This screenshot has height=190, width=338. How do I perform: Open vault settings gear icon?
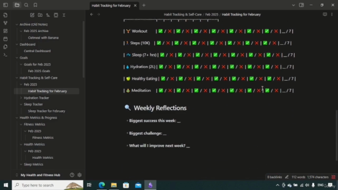pyautogui.click(x=80, y=175)
